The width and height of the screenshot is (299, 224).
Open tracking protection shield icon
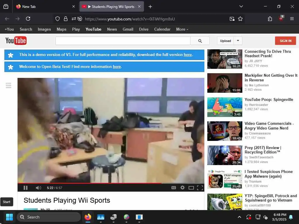[x=58, y=19]
